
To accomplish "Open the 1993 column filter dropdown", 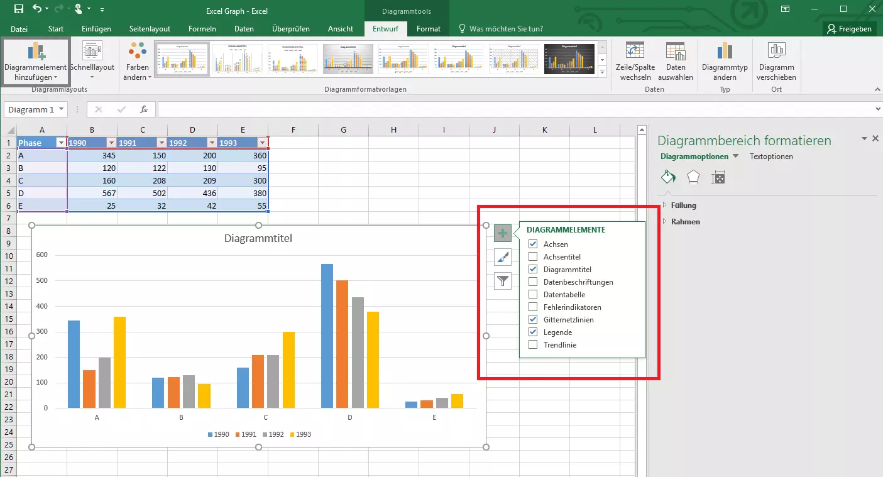I will click(x=262, y=143).
